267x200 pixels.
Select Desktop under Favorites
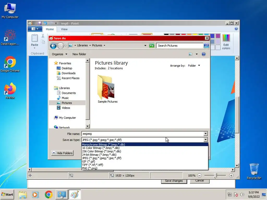pos(67,68)
